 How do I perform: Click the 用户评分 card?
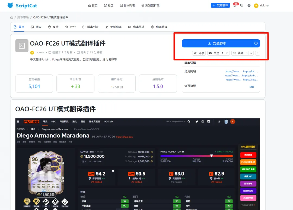point(117,83)
